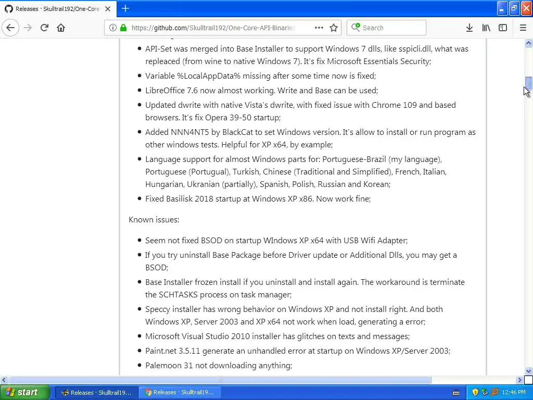Toggle the sidebar view

click(x=503, y=28)
